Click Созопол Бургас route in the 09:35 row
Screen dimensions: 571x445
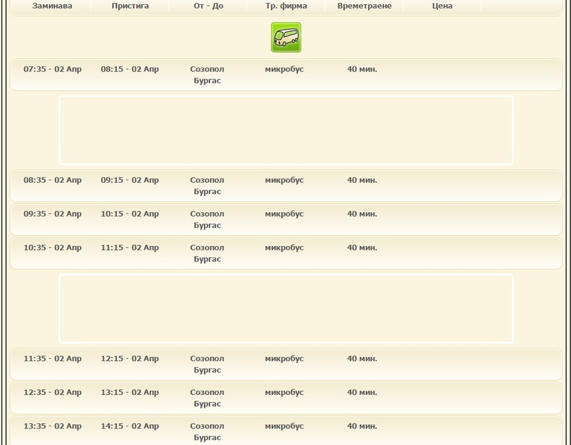(207, 220)
